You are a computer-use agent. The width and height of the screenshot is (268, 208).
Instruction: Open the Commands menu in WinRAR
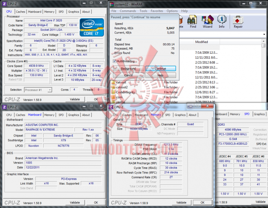click(128, 11)
